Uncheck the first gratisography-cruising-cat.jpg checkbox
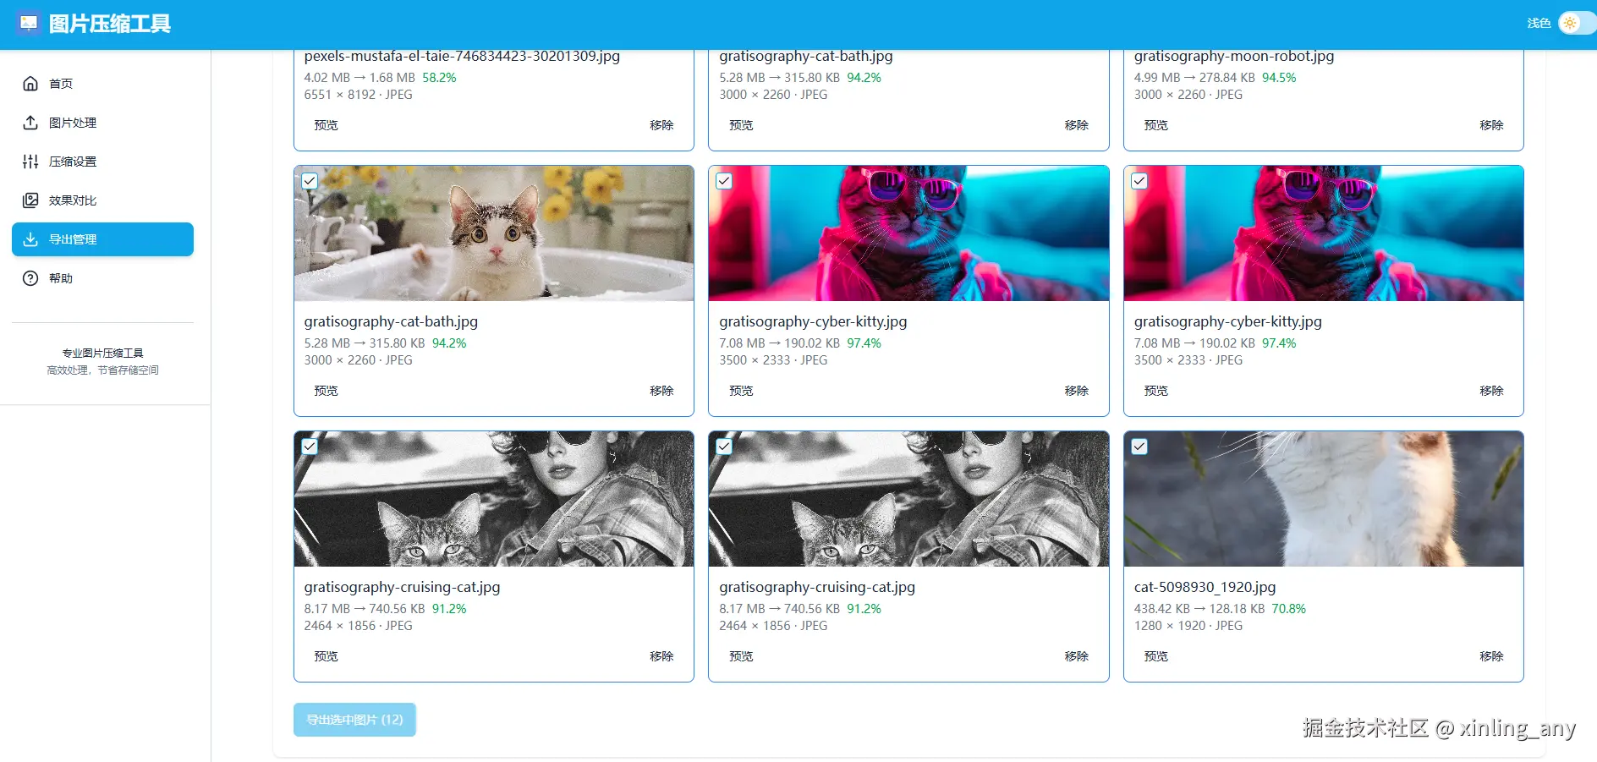The width and height of the screenshot is (1597, 762). (x=310, y=447)
